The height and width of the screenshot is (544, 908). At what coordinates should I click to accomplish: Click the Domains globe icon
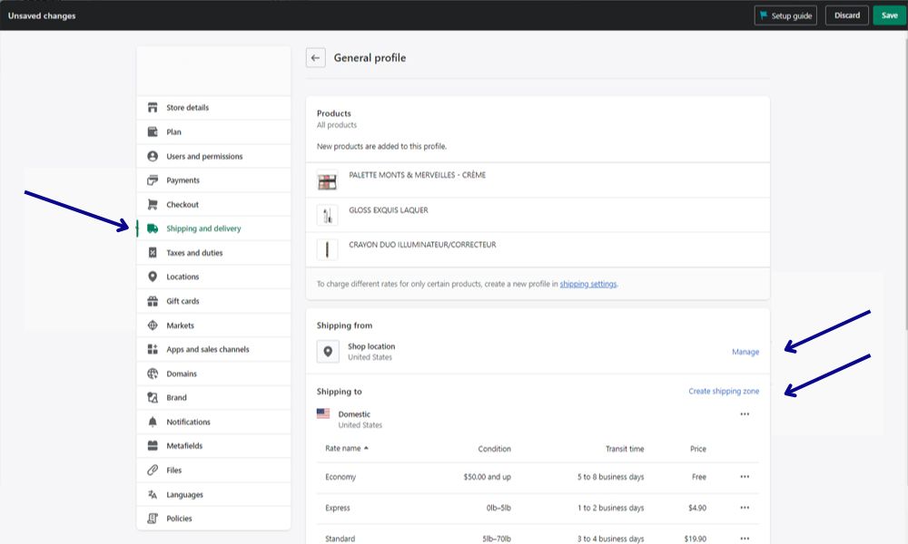153,374
